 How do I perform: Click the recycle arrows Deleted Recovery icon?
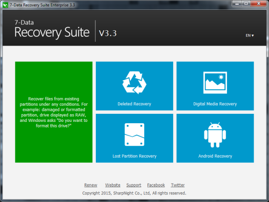pyautogui.click(x=134, y=83)
